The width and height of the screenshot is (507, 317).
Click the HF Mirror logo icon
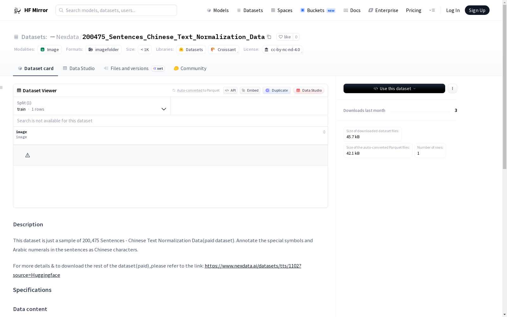(17, 10)
